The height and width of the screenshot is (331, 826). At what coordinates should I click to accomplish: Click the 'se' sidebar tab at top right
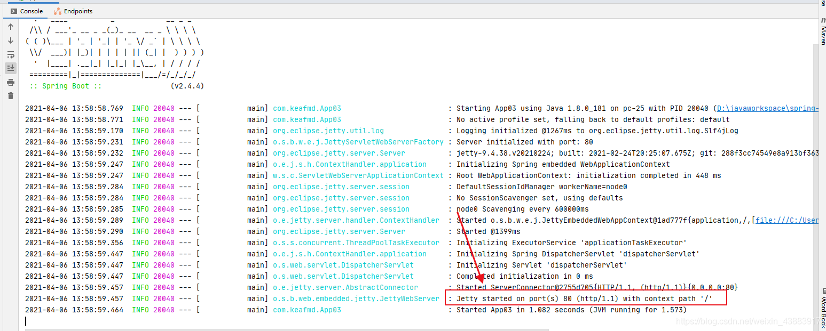coord(822,4)
